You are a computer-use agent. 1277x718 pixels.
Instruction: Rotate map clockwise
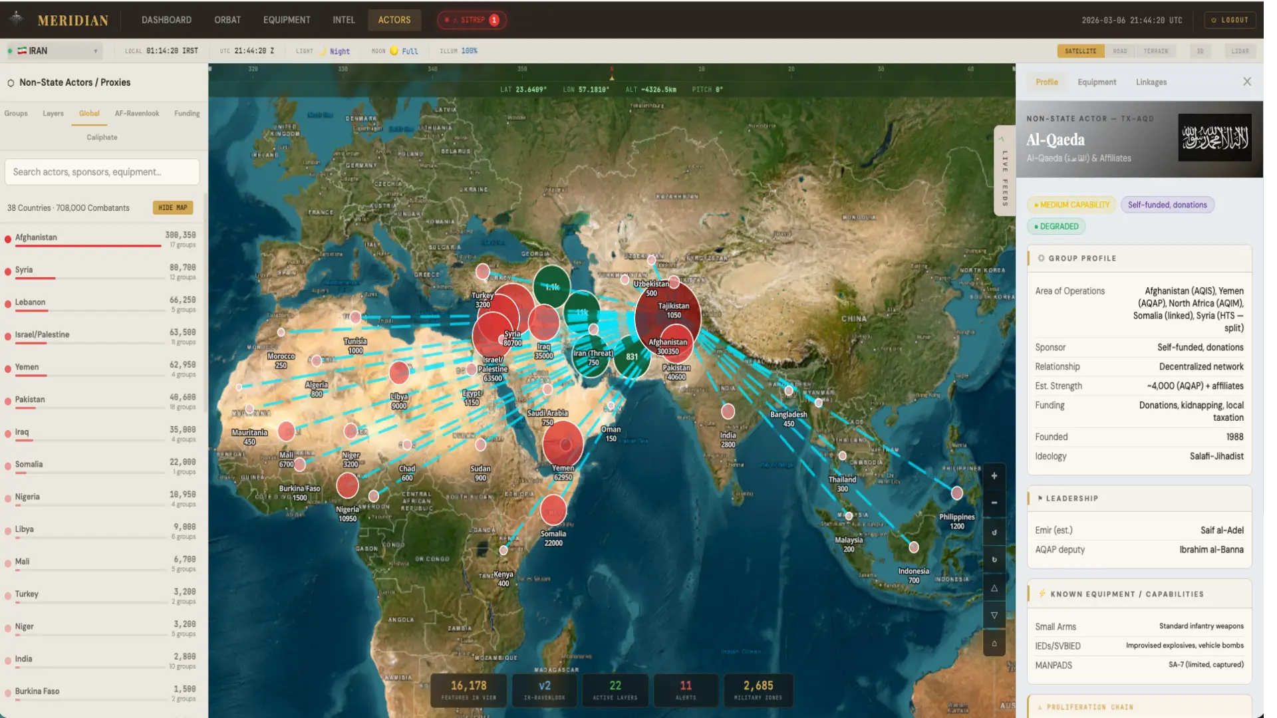pos(994,560)
